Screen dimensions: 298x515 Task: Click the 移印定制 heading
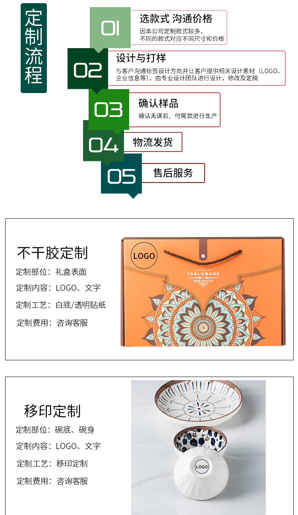52,411
